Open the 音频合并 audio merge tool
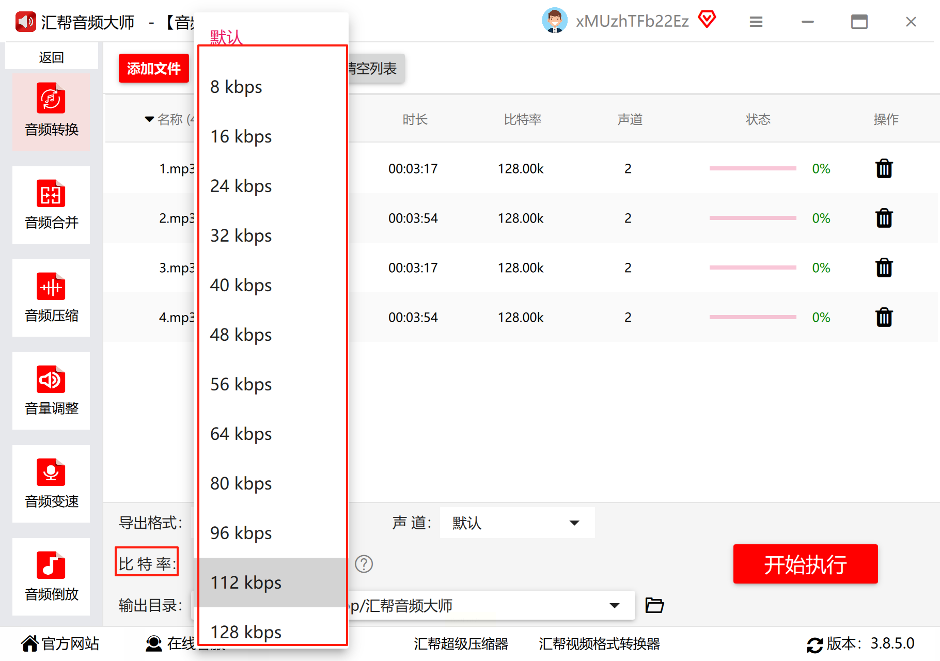The image size is (940, 661). point(51,205)
